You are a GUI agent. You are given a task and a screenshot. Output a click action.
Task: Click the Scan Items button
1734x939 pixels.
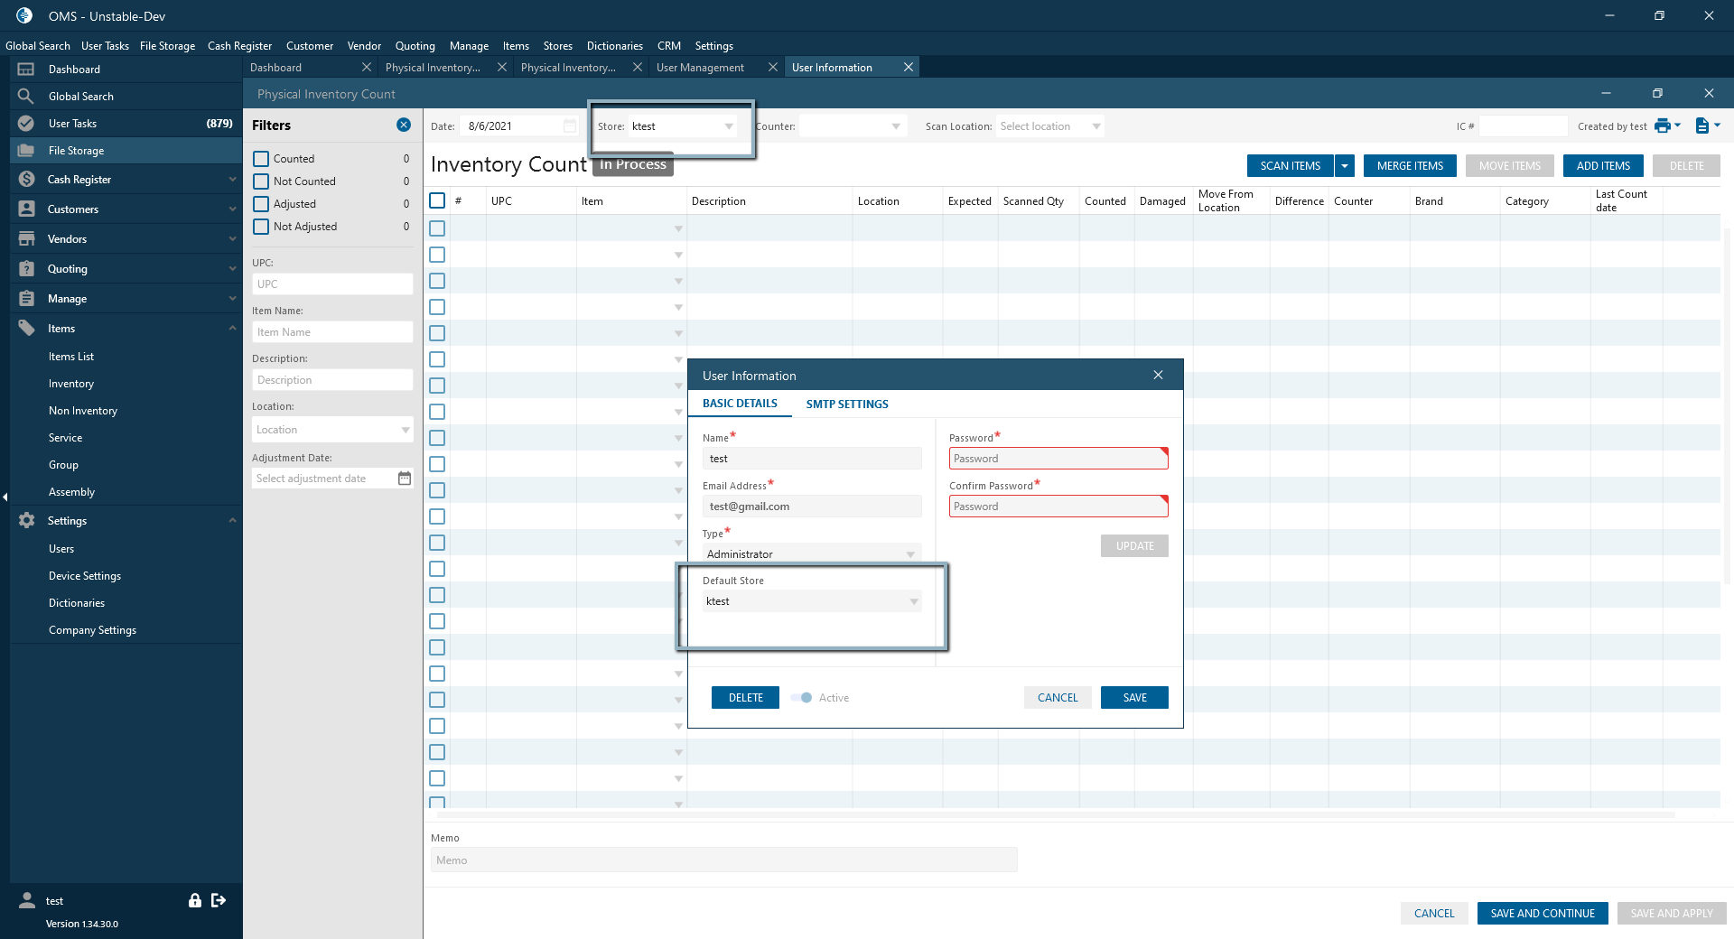(x=1291, y=166)
